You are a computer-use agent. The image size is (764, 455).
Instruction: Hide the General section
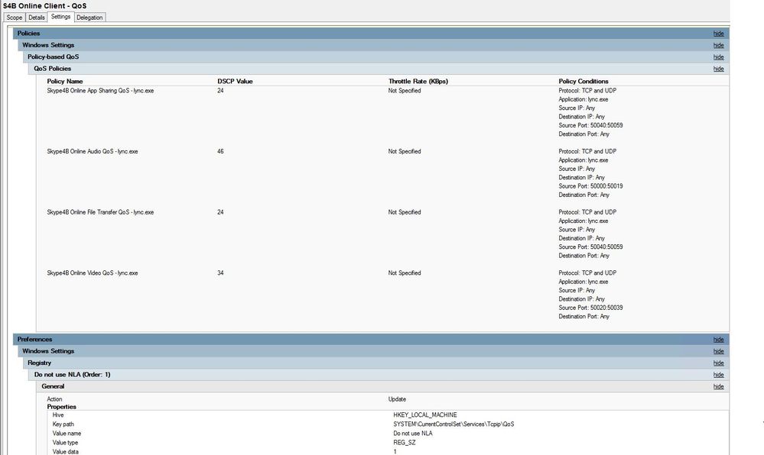coord(718,386)
